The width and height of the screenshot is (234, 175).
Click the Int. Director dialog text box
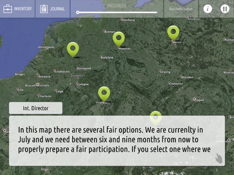(117, 140)
